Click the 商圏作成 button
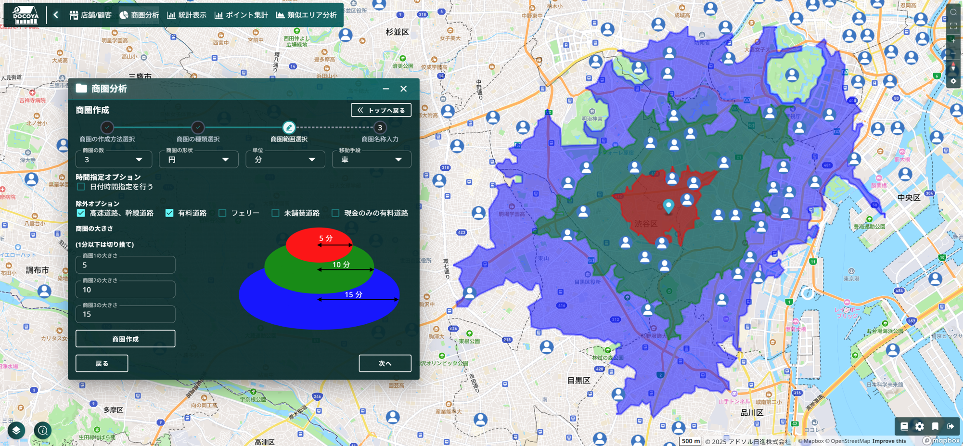The height and width of the screenshot is (446, 963). tap(125, 339)
